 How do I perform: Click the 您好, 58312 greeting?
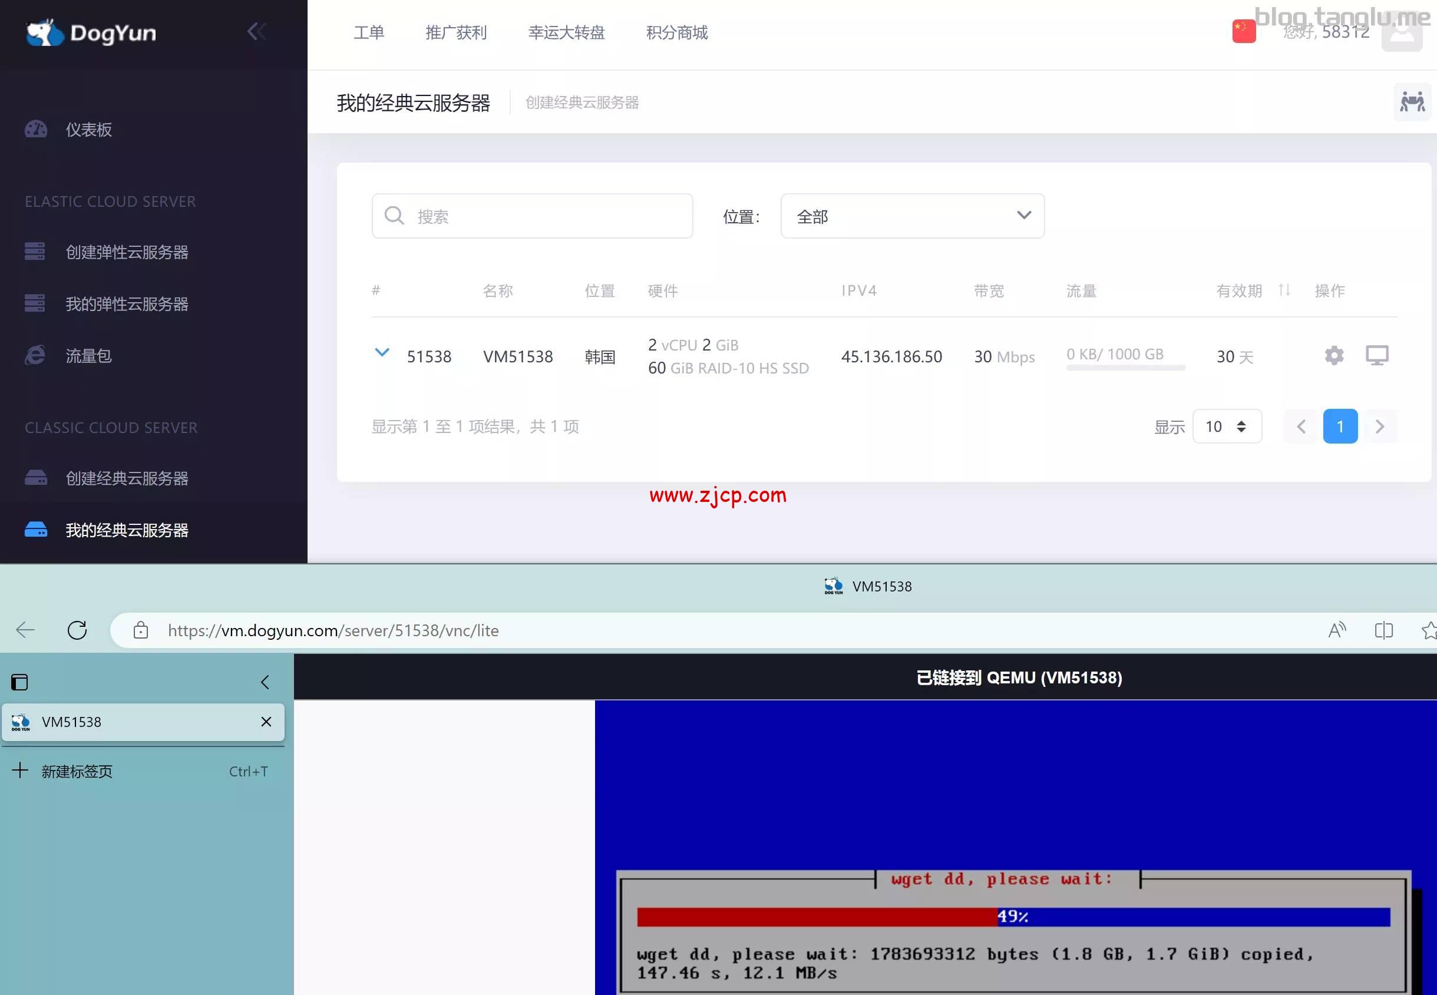pyautogui.click(x=1326, y=32)
